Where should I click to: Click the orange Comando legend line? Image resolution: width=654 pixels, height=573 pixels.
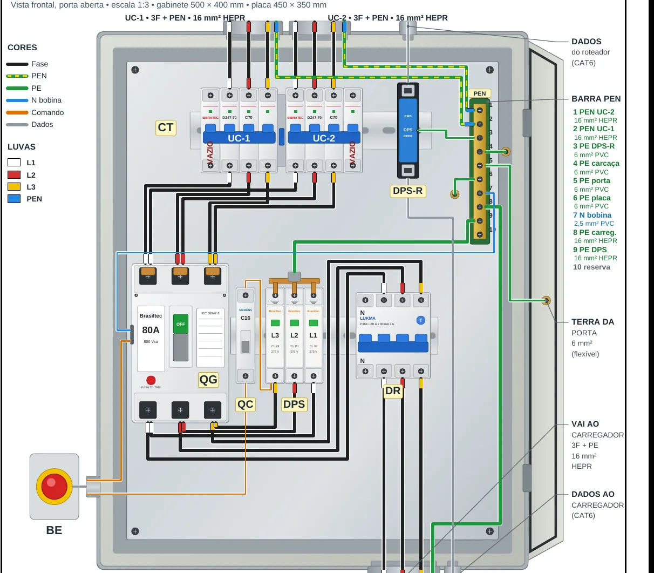[17, 112]
